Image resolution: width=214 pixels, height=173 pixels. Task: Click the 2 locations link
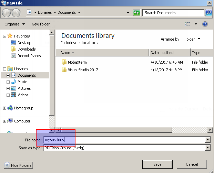88,43
